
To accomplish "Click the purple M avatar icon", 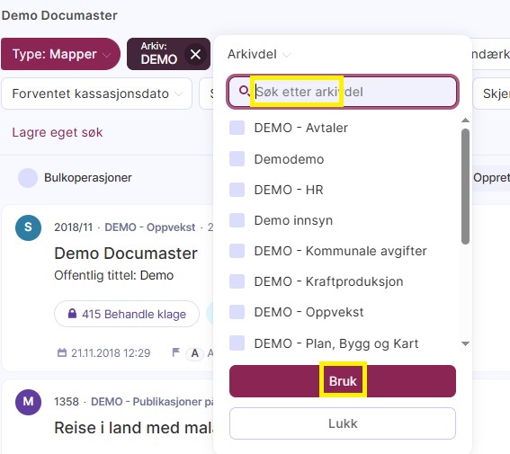I will tap(28, 402).
